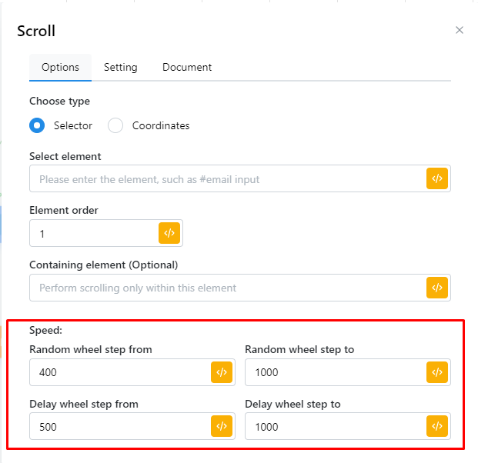Viewport: 478px width, 463px height.
Task: Select the Selector radio option
Action: pyautogui.click(x=37, y=125)
